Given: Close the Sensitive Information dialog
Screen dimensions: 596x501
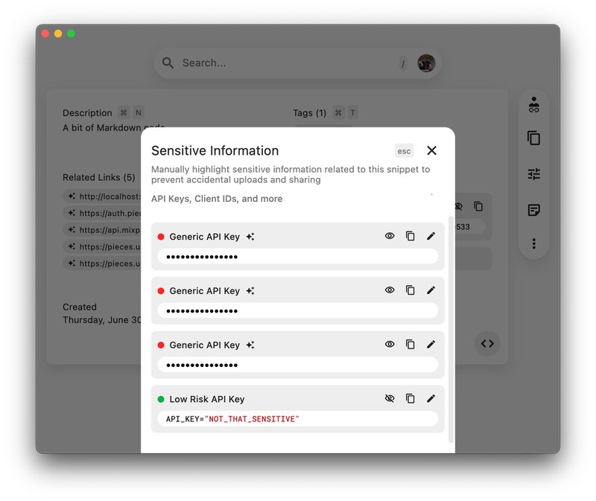Looking at the screenshot, I should (x=431, y=150).
